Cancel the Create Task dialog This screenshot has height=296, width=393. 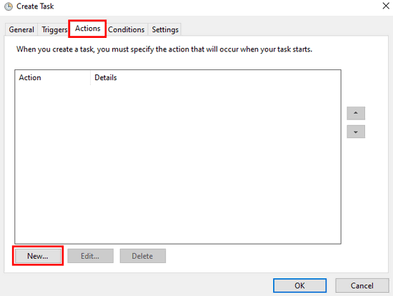click(362, 285)
